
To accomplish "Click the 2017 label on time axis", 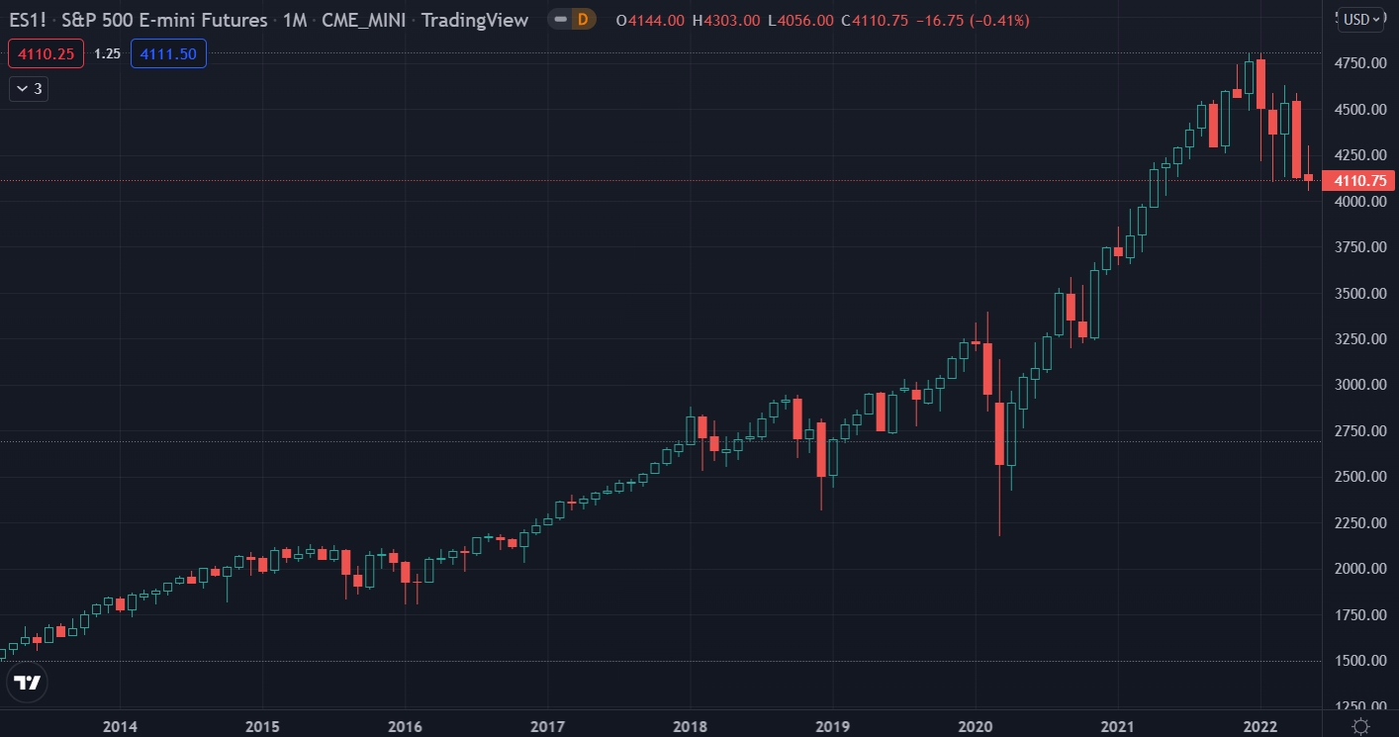I will tap(547, 727).
